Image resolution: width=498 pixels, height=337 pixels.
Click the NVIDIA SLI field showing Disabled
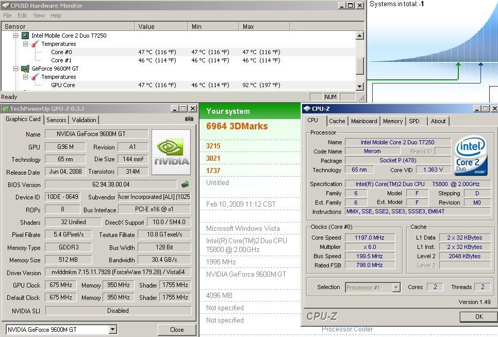(118, 311)
